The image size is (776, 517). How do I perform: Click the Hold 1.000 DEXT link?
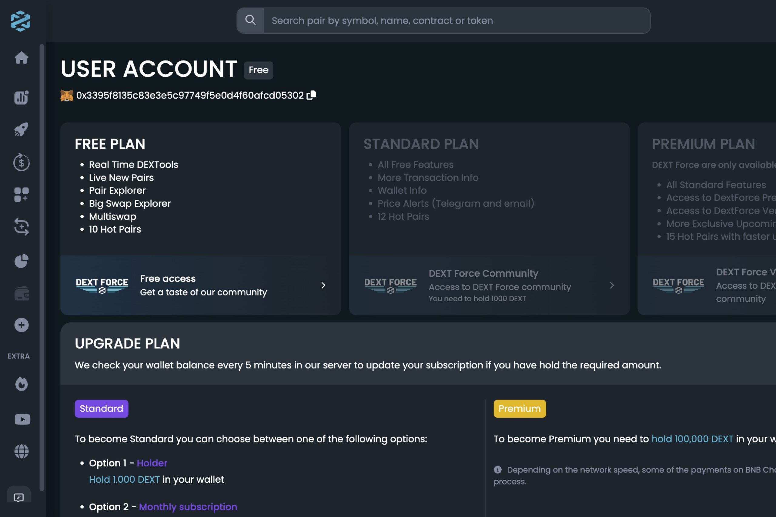[124, 479]
